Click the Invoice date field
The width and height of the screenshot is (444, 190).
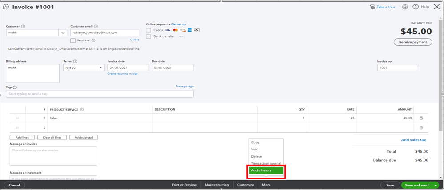pyautogui.click(x=128, y=67)
